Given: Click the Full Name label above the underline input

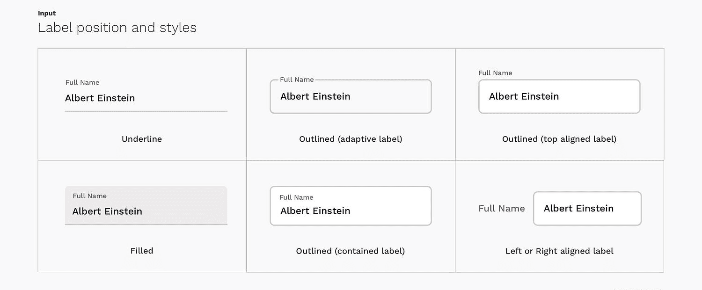Looking at the screenshot, I should (x=82, y=82).
